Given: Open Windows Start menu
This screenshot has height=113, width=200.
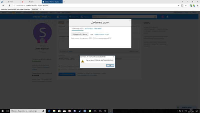Looking at the screenshot, I should click(2, 111).
